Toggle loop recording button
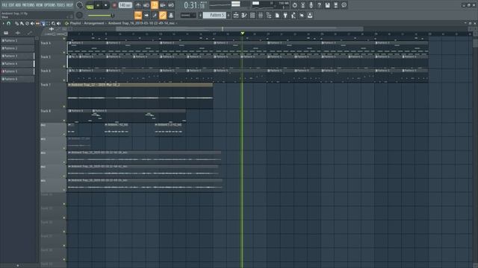Viewport: 478px width, 268px height. pos(171,5)
